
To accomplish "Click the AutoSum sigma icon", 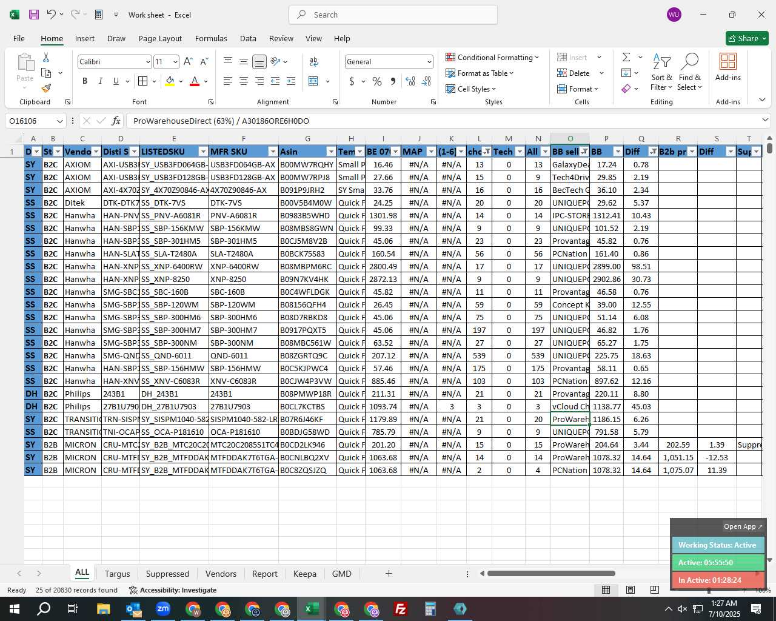I will tap(626, 57).
